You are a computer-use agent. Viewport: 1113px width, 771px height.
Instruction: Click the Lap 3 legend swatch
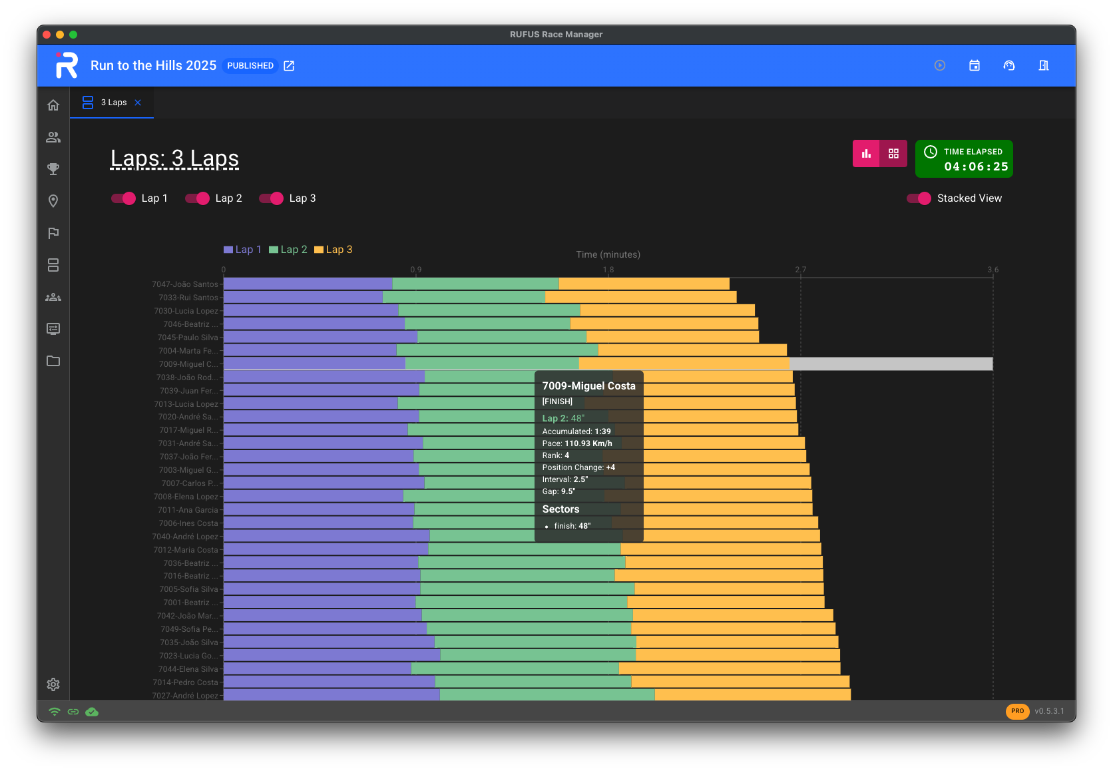[x=319, y=250]
